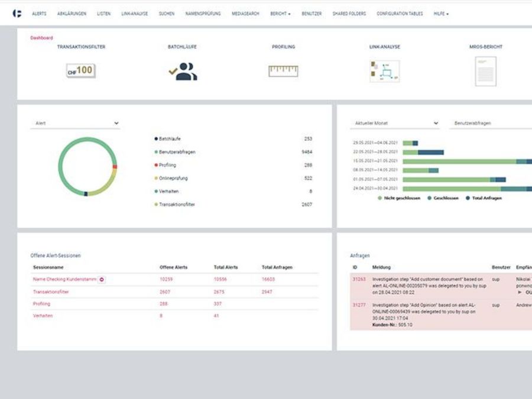Click the Meldung column header
This screenshot has width=532, height=399.
381,267
